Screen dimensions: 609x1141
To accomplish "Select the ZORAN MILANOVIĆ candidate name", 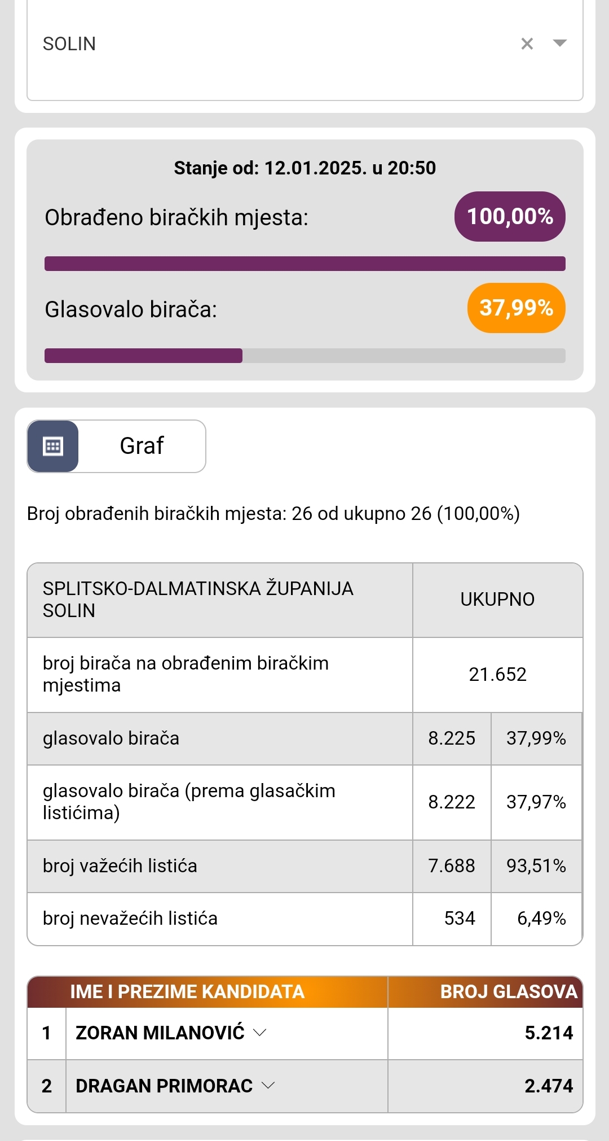I will point(160,1033).
